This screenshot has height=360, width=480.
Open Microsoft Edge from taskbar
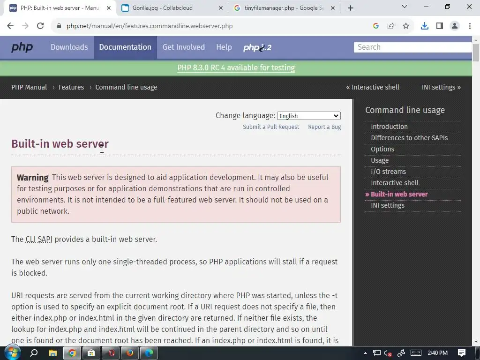149,353
